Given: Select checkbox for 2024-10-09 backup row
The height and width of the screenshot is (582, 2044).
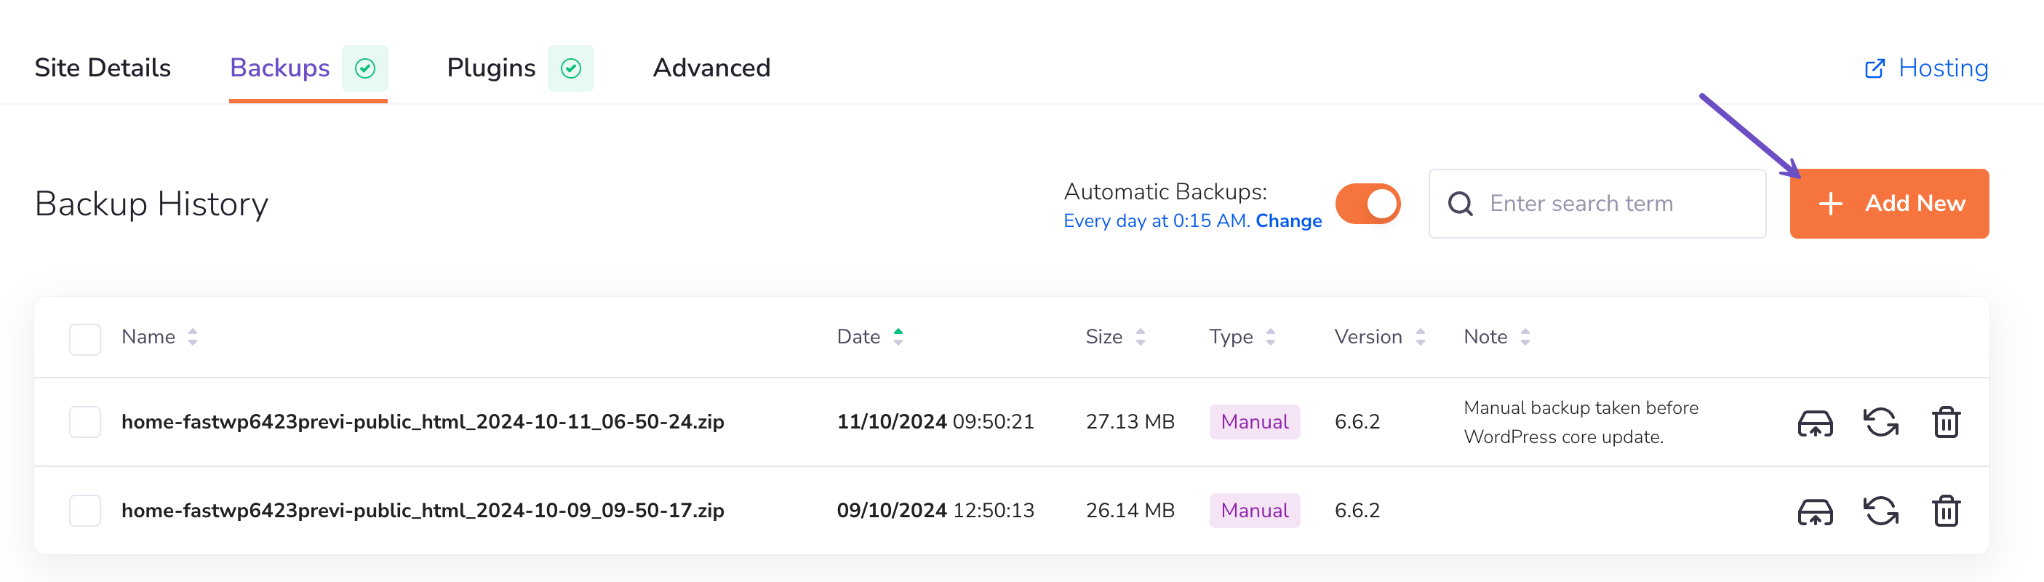Looking at the screenshot, I should [85, 511].
